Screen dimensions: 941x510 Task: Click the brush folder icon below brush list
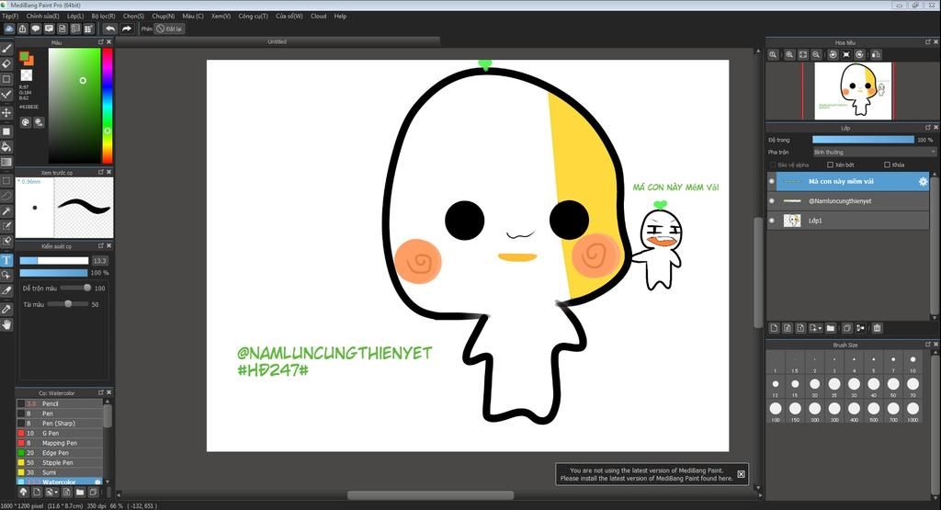(x=80, y=492)
